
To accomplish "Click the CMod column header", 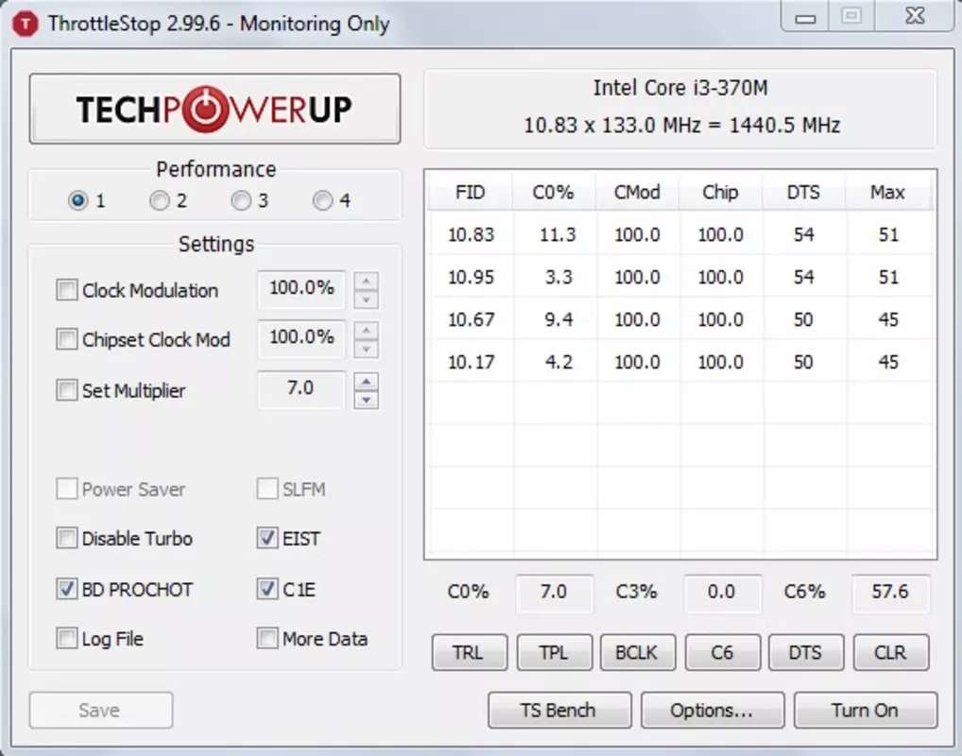I will click(x=637, y=192).
